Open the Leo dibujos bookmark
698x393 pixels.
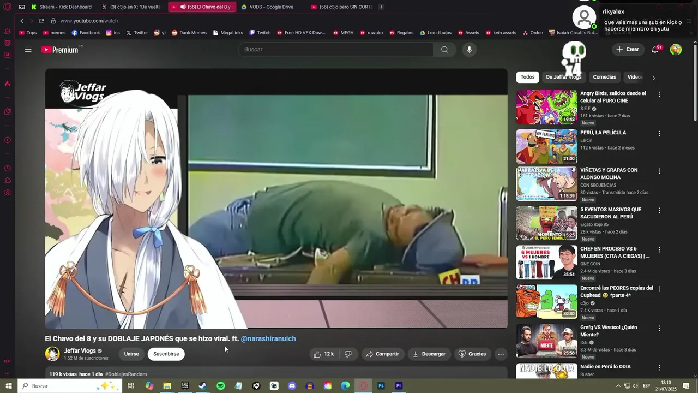(x=435, y=33)
